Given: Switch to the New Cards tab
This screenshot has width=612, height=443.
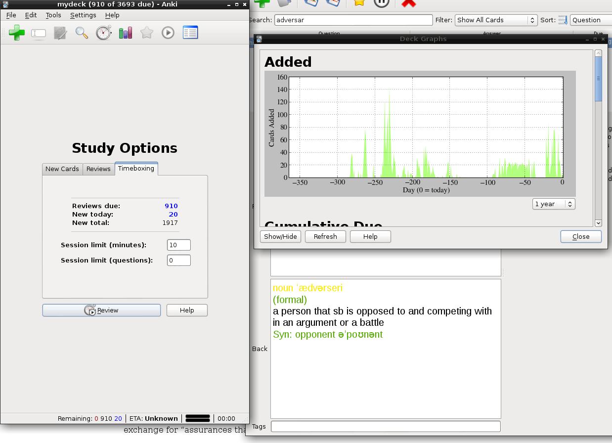Looking at the screenshot, I should [x=62, y=169].
